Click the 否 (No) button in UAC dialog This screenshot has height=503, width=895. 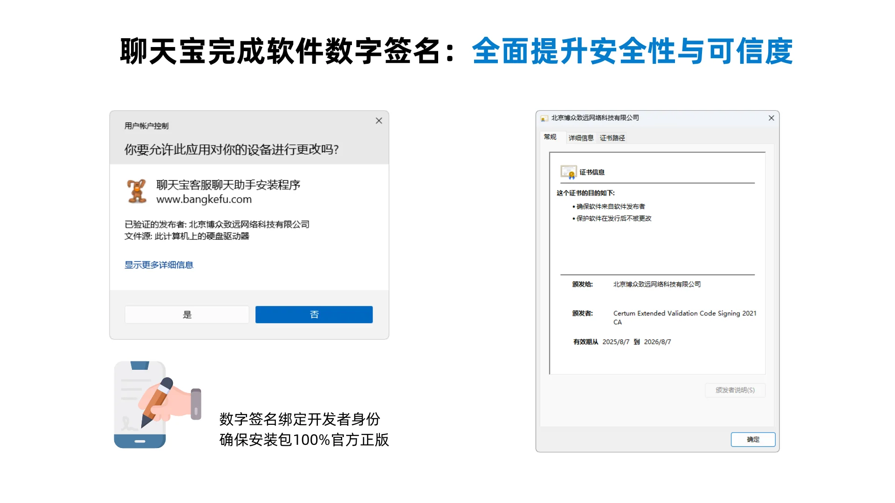[314, 314]
